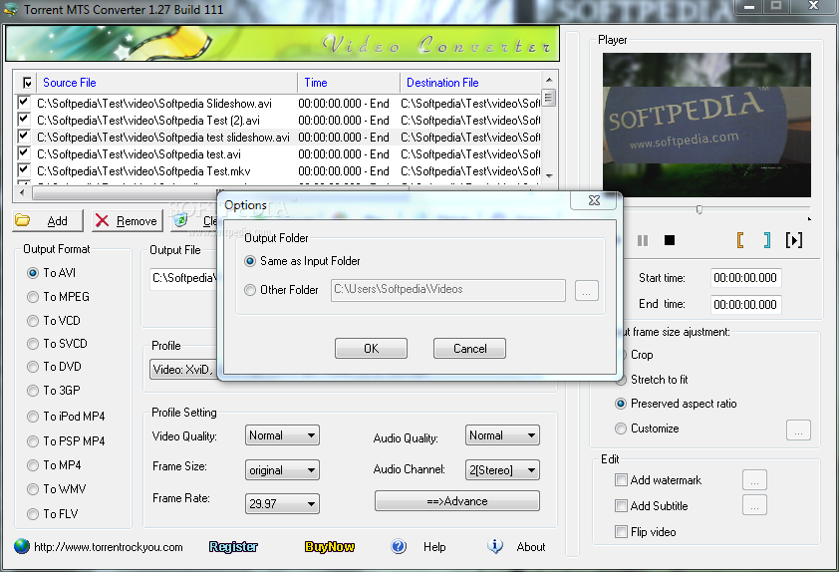Click the Other Folder path field
Viewport: 839px width, 572px height.
click(447, 290)
